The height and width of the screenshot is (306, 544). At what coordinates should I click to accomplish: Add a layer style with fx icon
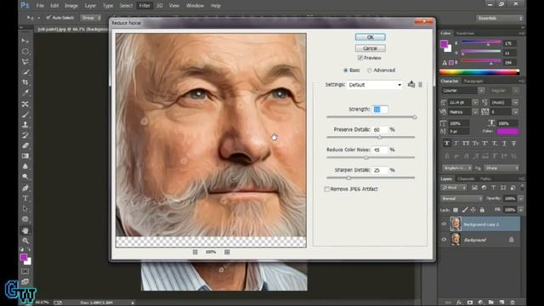(x=459, y=303)
